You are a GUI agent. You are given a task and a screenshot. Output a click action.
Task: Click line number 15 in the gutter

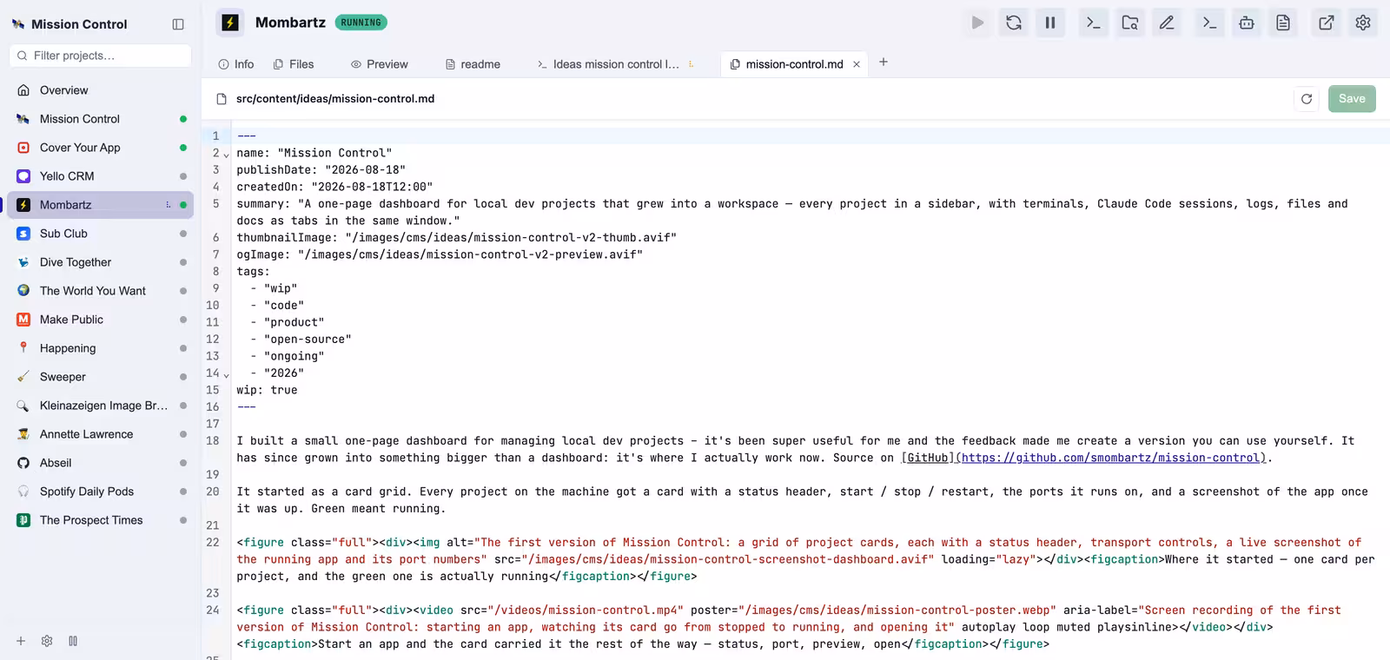pyautogui.click(x=213, y=390)
